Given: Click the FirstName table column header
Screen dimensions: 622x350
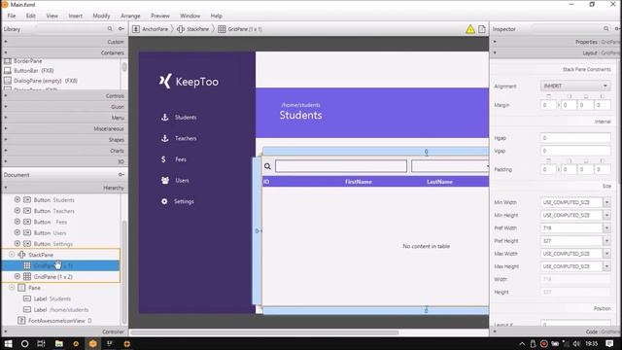Looking at the screenshot, I should 359,182.
